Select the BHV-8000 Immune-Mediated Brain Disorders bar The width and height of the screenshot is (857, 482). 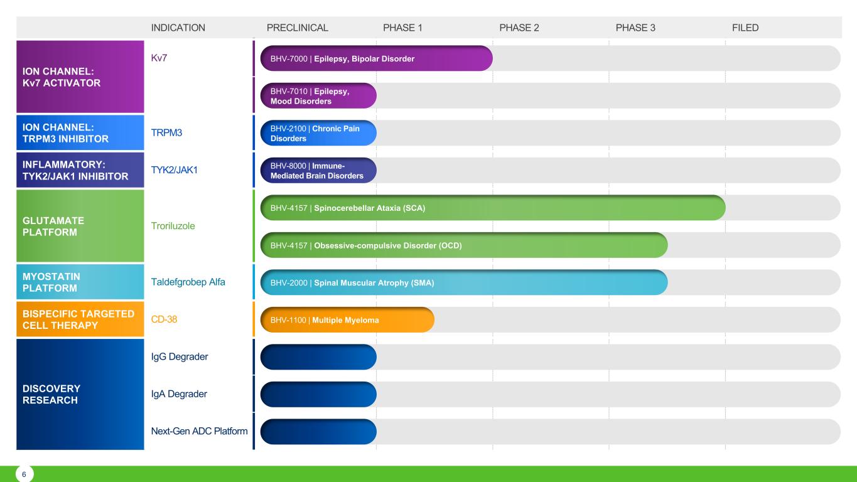click(318, 170)
